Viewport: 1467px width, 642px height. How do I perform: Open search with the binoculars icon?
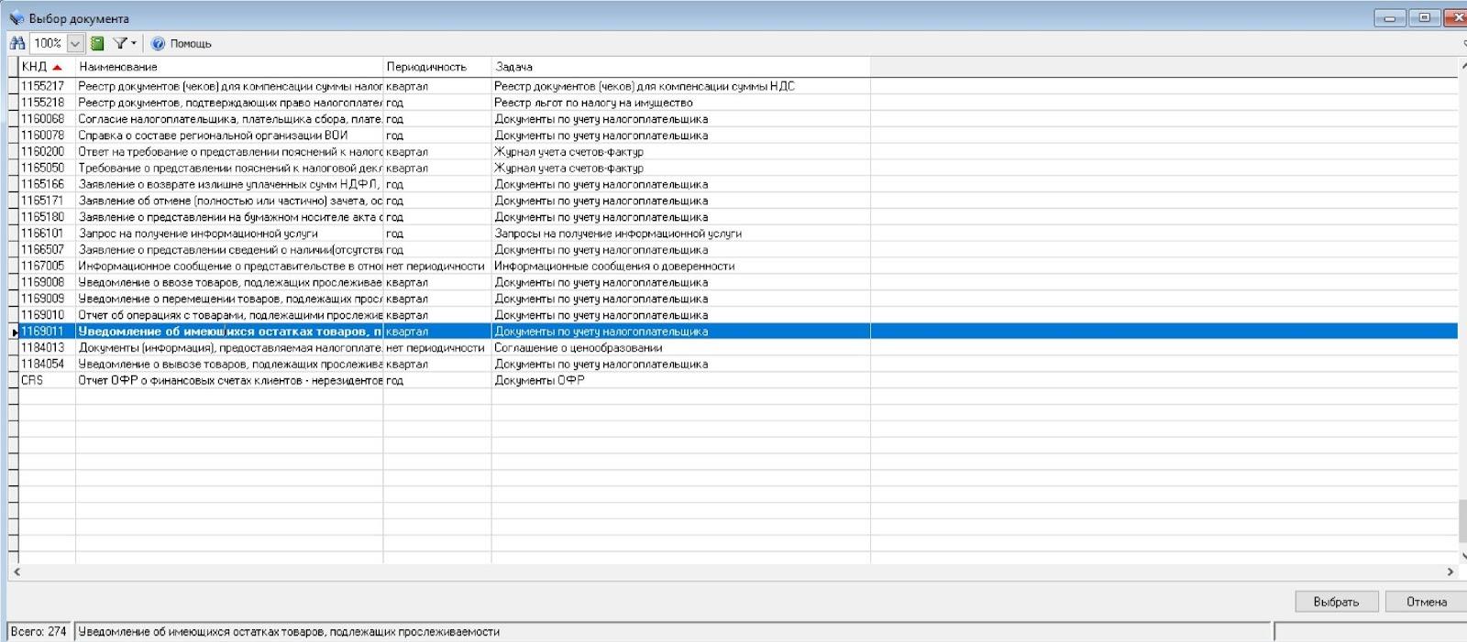point(17,43)
